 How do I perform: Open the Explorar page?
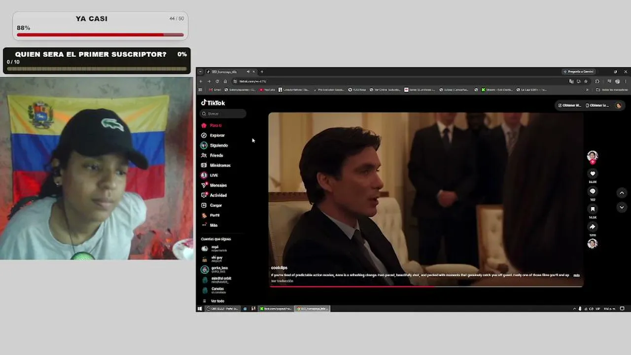tap(213, 135)
